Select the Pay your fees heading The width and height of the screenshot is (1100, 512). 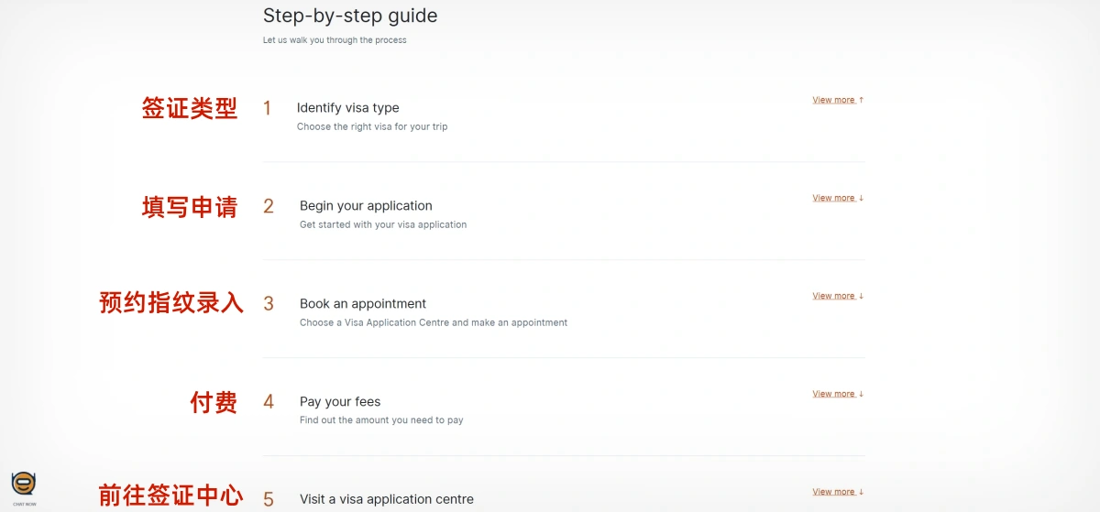point(340,402)
